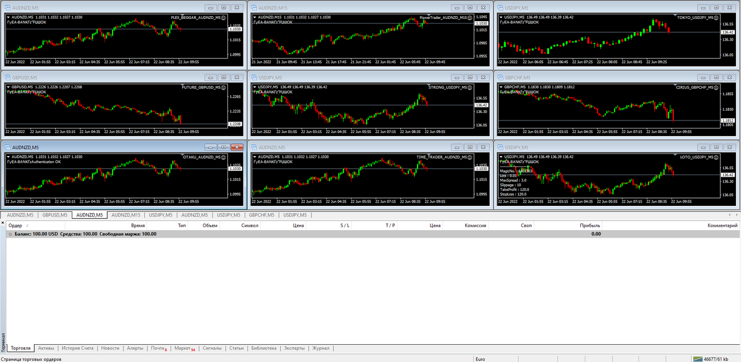741x362 pixels.
Task: Sort orders by the Своп column
Action: coord(511,225)
